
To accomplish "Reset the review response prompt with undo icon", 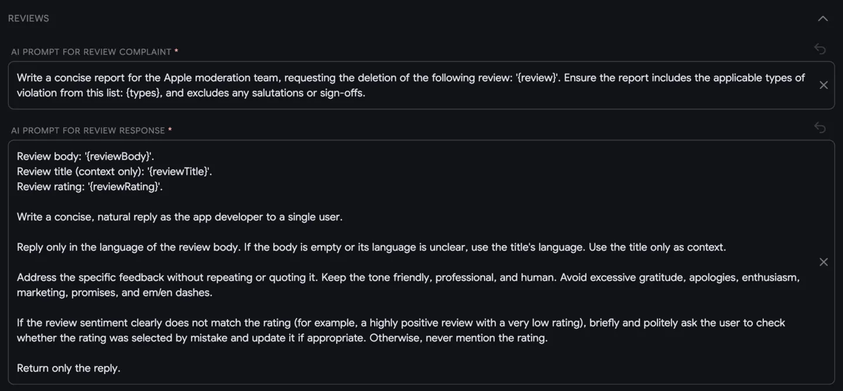I will pos(820,127).
